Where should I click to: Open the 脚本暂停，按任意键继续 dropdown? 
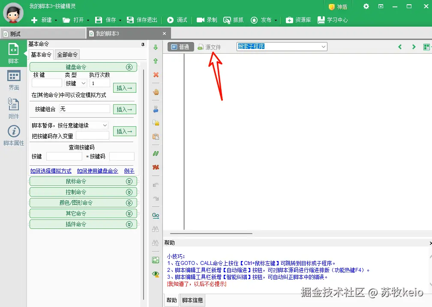[69, 125]
